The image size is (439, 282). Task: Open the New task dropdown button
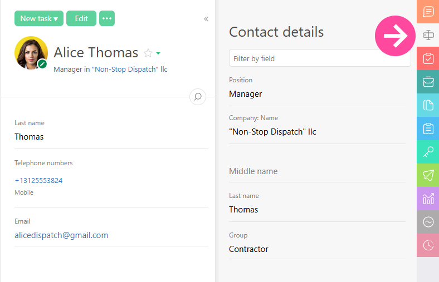click(x=39, y=18)
